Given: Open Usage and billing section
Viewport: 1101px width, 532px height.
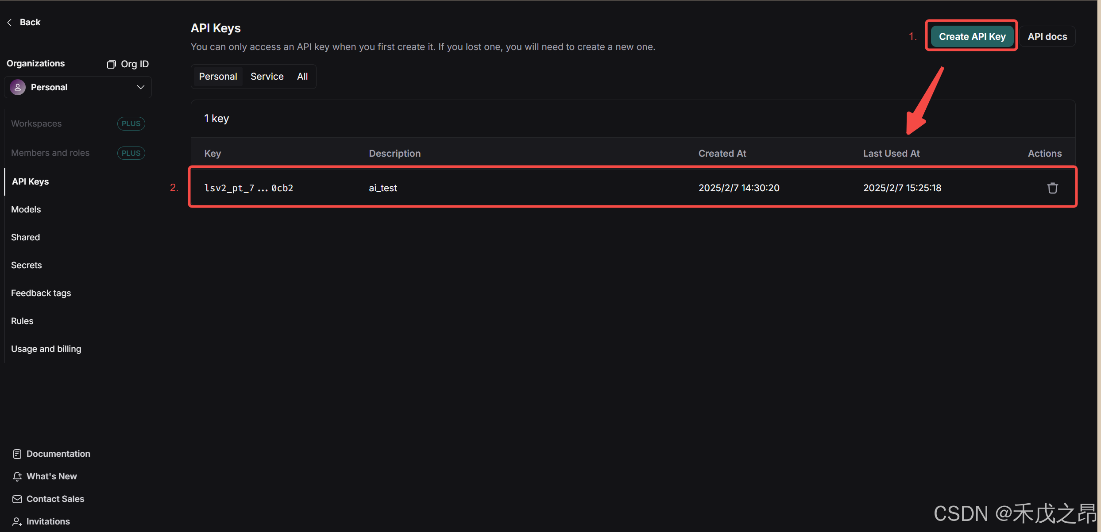Looking at the screenshot, I should click(46, 349).
